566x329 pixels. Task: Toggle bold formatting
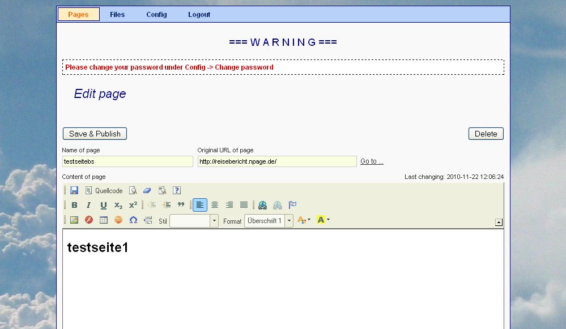[x=74, y=205]
